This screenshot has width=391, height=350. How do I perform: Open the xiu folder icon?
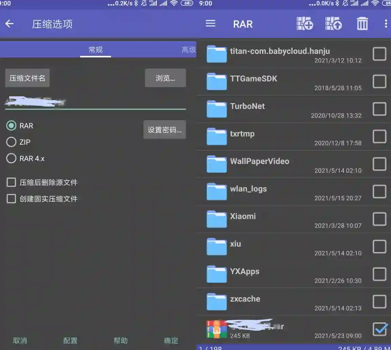216,247
